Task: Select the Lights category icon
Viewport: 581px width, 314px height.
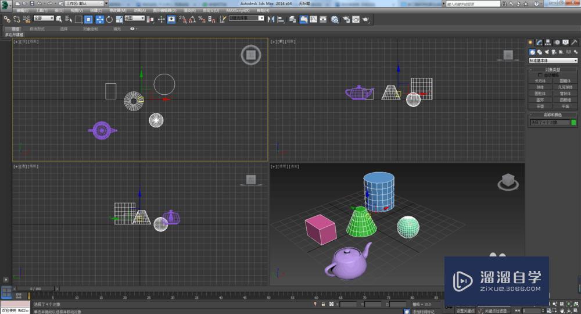Action: click(547, 52)
